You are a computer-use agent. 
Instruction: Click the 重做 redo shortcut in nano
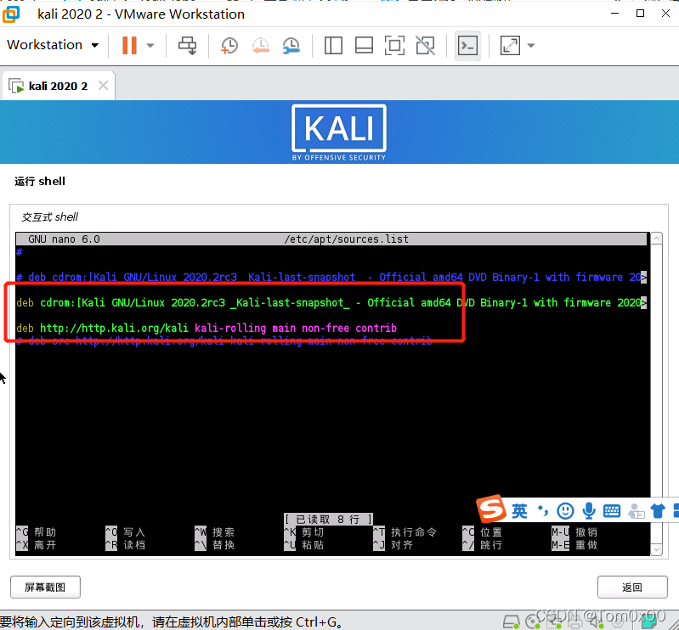click(x=574, y=545)
